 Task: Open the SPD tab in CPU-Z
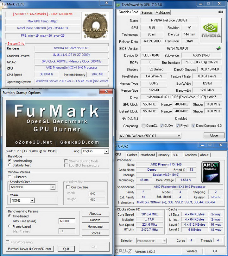point(175,155)
